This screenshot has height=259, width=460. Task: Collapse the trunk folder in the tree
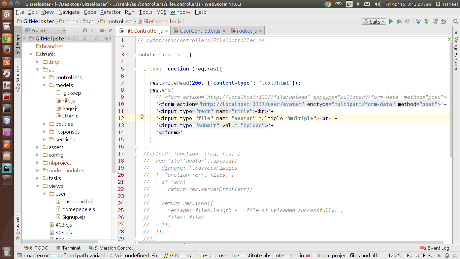click(31, 54)
